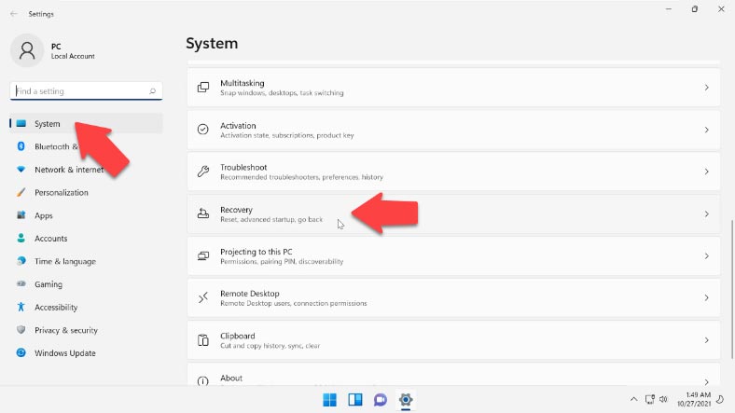Click the Remote Desktop icon
Viewport: 735px width, 413px height.
coord(203,297)
